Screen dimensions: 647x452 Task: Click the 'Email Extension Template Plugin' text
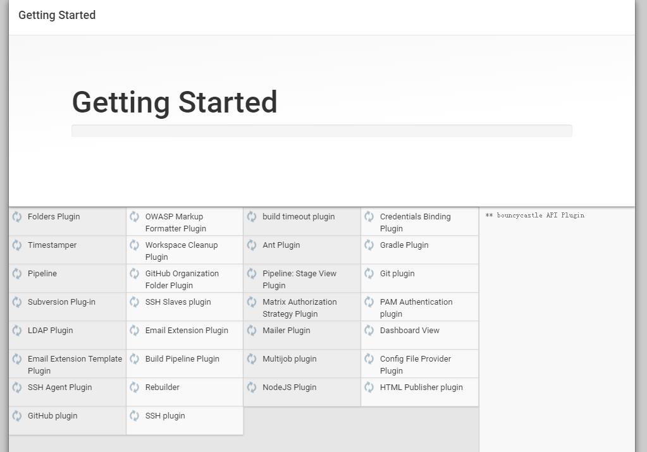click(75, 365)
